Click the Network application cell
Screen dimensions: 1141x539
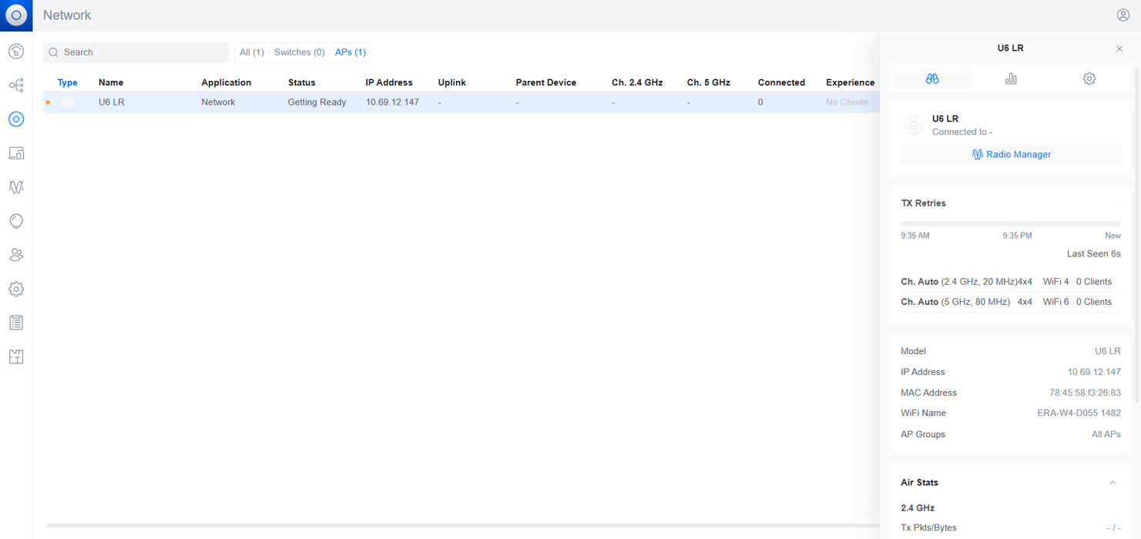(219, 102)
